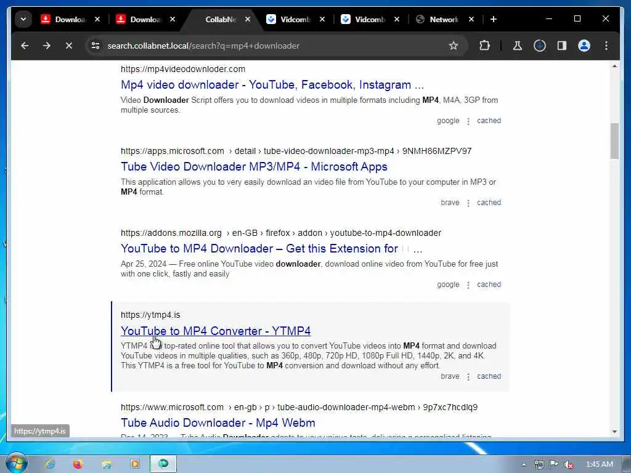
Task: Toggle the side panel icon
Action: [x=562, y=46]
